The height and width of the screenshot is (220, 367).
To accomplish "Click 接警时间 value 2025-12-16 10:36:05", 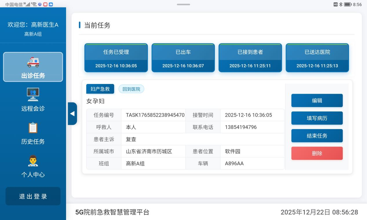I will click(249, 115).
